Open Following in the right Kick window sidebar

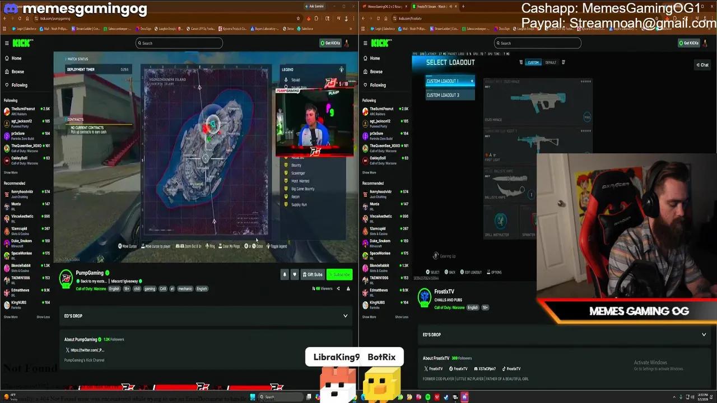point(374,85)
